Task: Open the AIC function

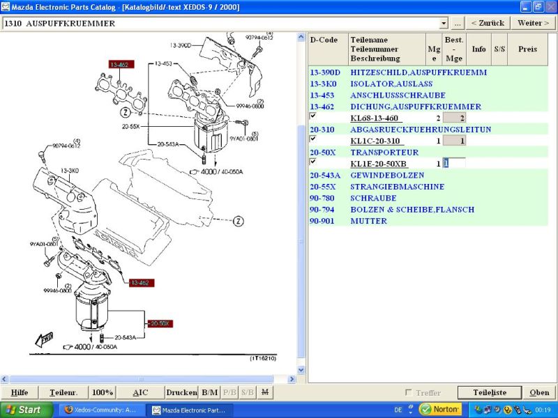Action: click(140, 392)
